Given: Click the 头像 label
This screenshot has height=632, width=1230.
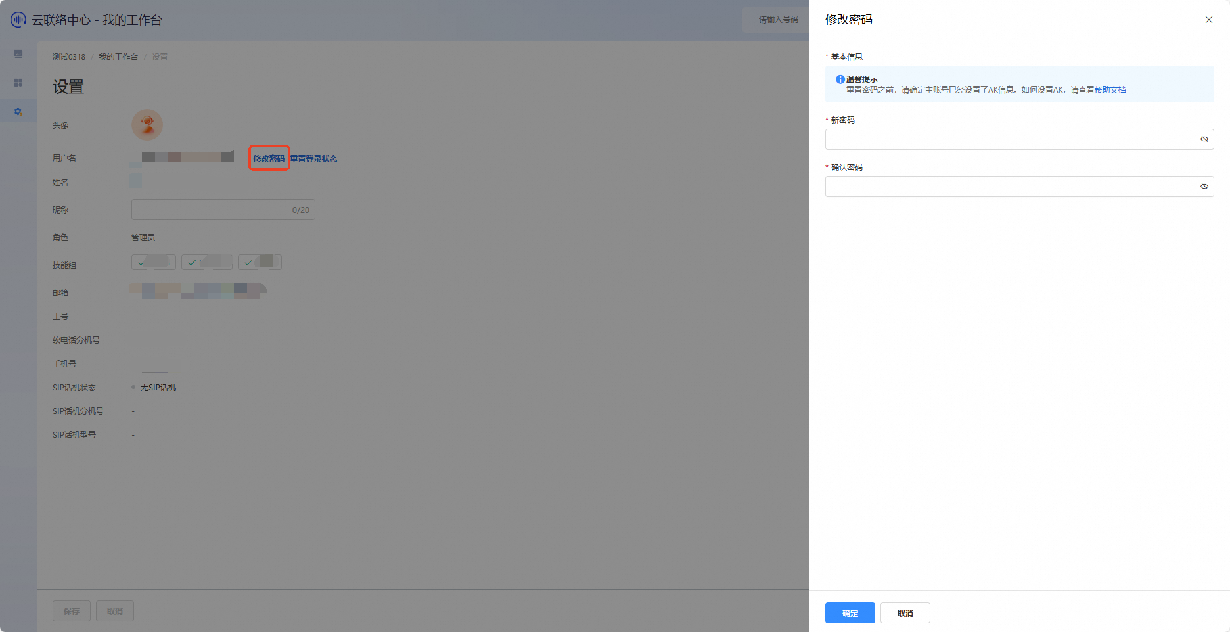Looking at the screenshot, I should pos(60,125).
